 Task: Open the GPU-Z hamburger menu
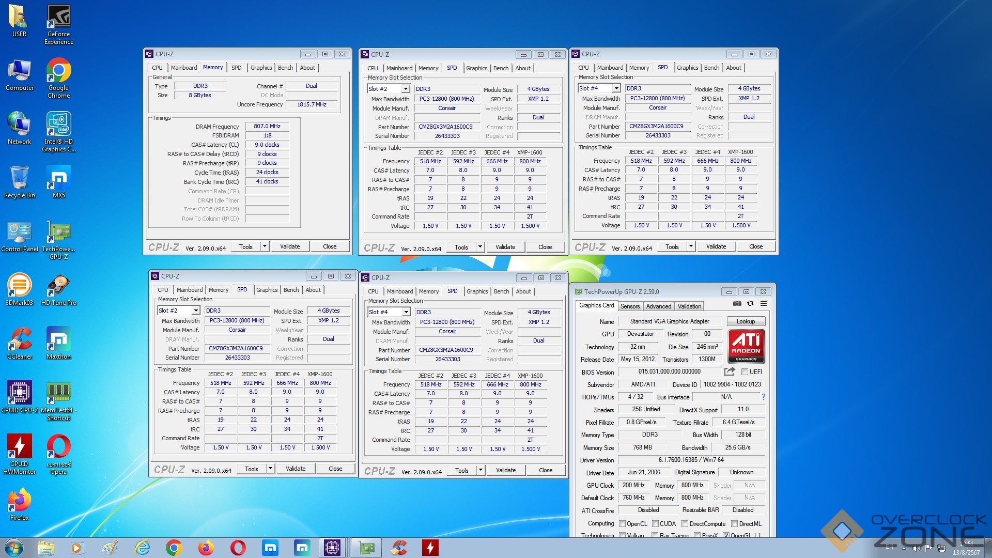point(764,304)
